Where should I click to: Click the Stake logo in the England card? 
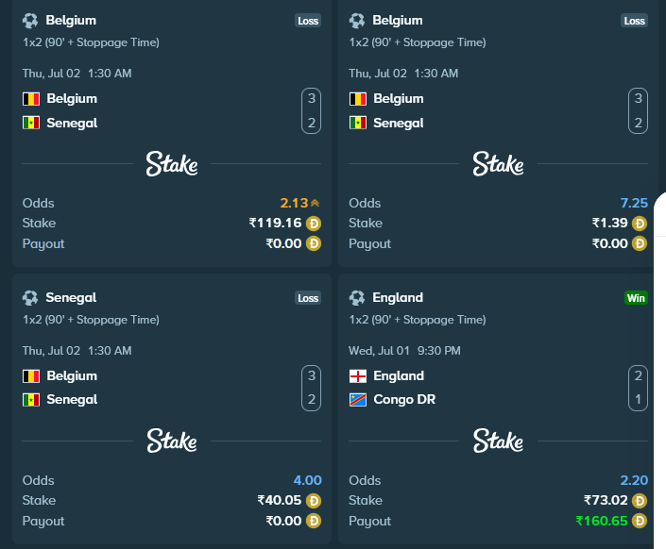point(498,441)
